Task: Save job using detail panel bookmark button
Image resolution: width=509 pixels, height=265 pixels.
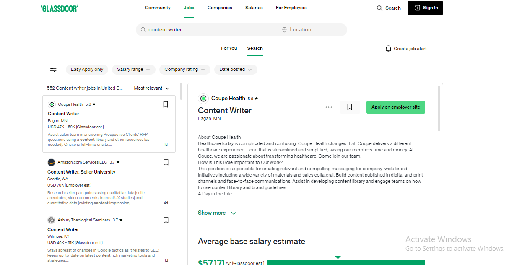Action: 350,107
